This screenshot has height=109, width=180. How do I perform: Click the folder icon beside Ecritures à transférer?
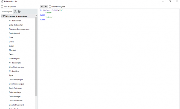(5, 16)
